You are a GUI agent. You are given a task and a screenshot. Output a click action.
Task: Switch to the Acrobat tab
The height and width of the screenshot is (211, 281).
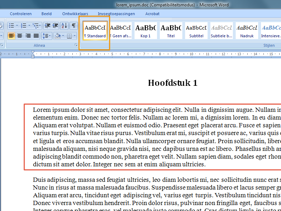coord(152,14)
